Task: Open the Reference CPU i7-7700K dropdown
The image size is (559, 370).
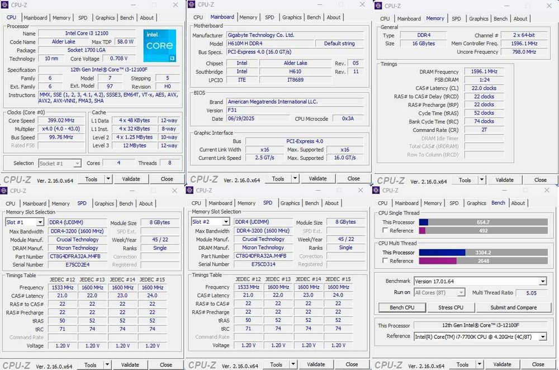Action: 480,336
